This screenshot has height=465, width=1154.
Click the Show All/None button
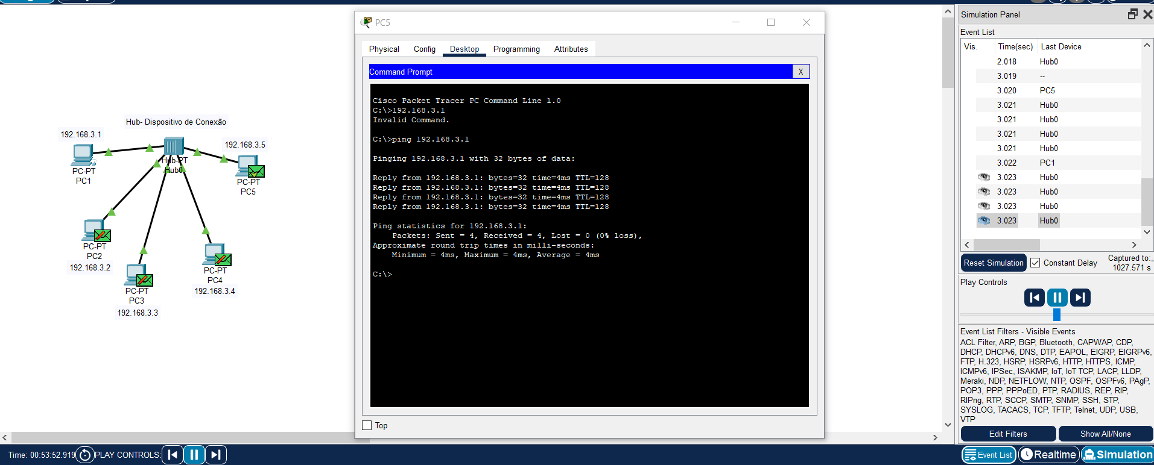pyautogui.click(x=1105, y=434)
